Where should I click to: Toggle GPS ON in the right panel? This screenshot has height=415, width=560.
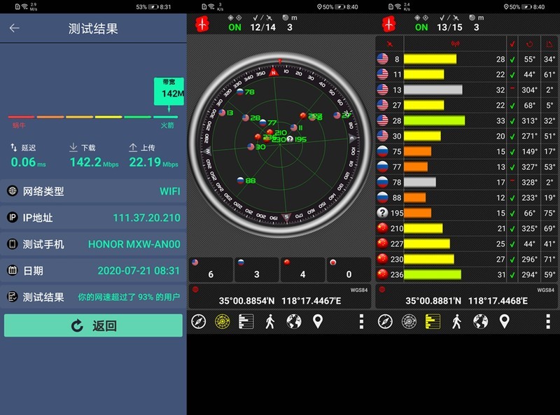pos(421,28)
